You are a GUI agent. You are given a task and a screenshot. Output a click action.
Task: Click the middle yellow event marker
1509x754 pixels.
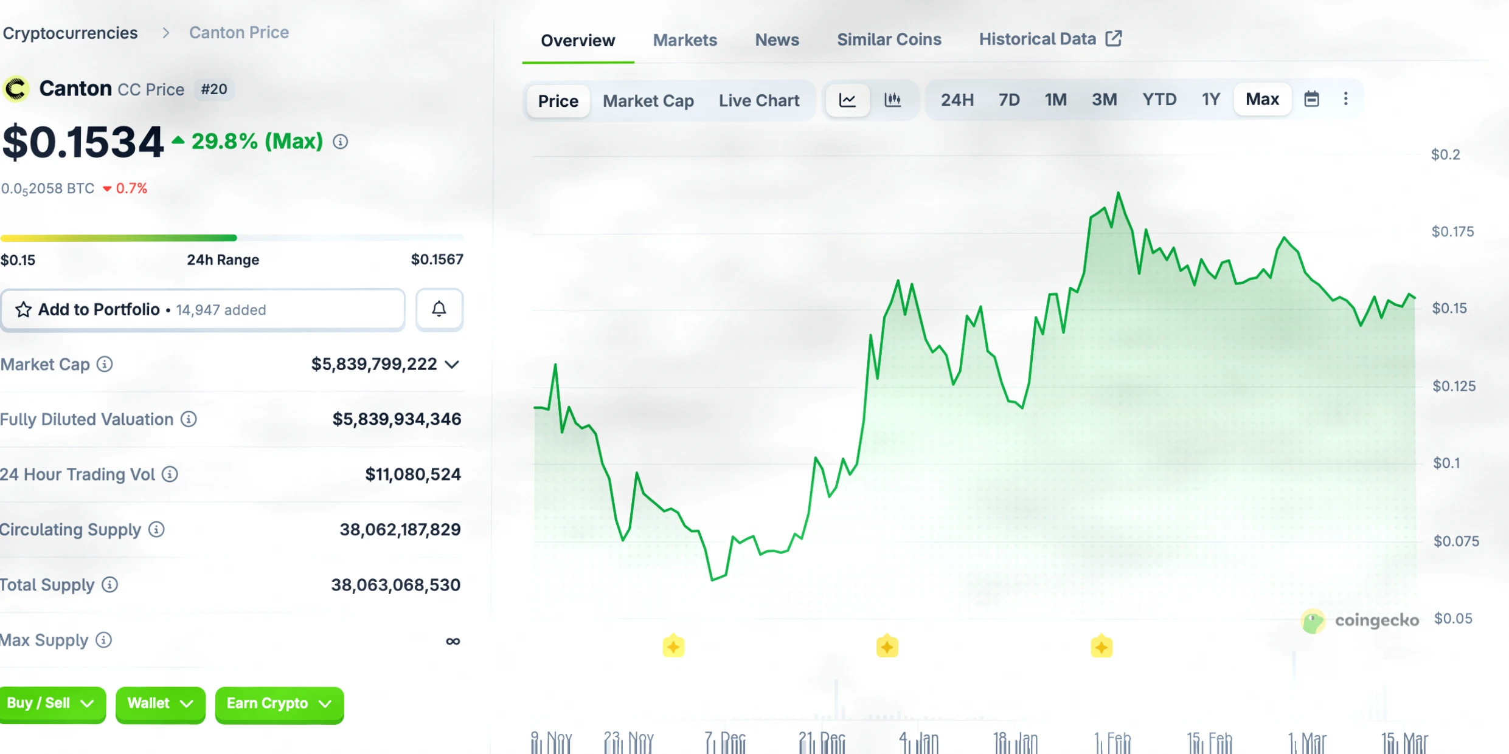click(887, 646)
